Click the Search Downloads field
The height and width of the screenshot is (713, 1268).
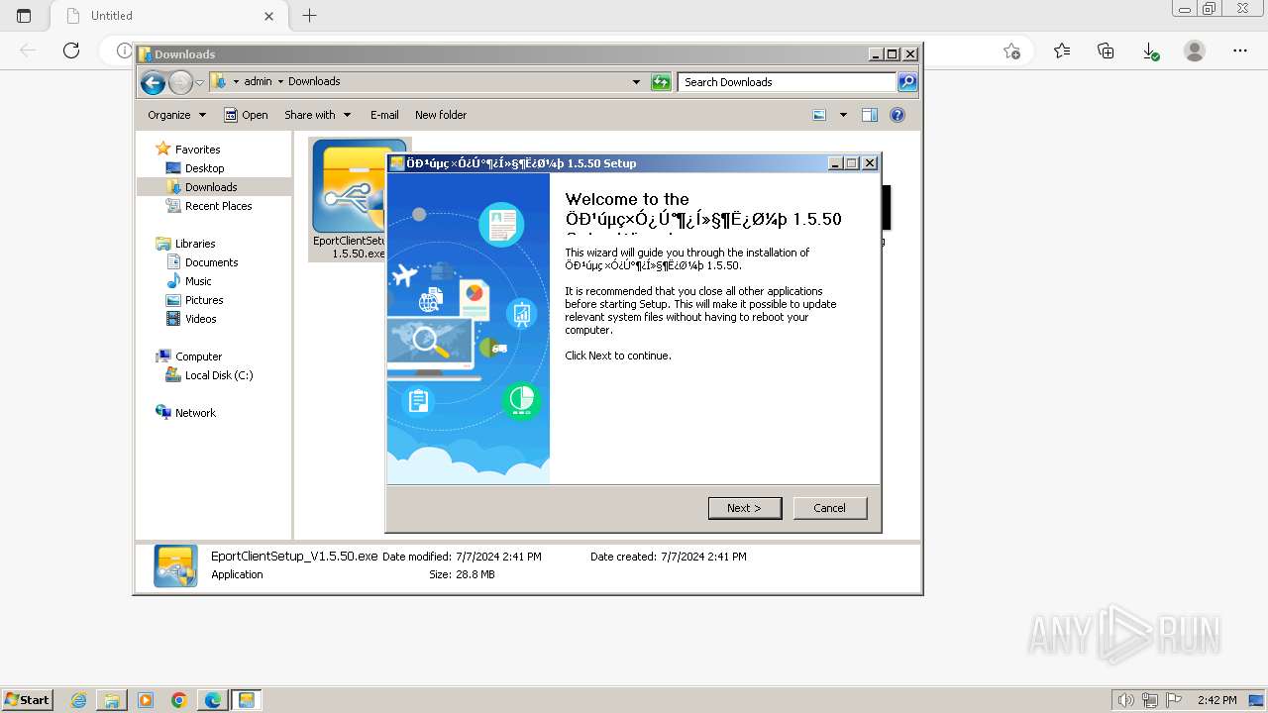tap(788, 82)
